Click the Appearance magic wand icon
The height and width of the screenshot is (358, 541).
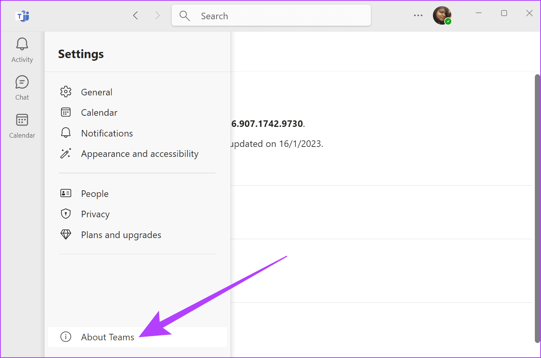pos(66,153)
